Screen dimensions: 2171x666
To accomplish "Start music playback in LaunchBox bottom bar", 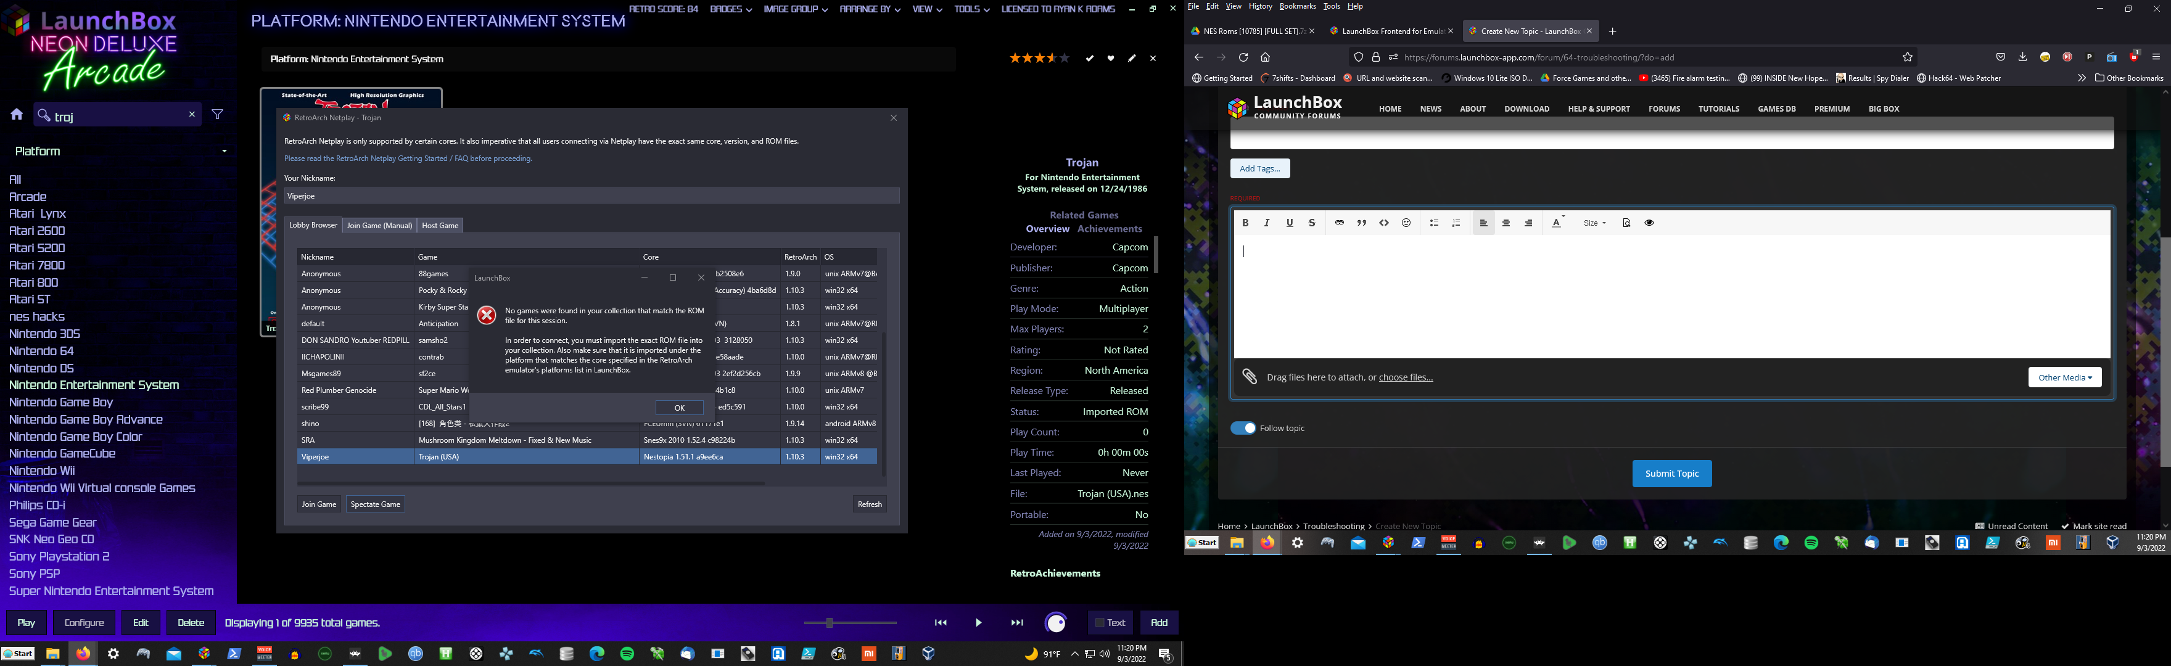I will pyautogui.click(x=978, y=623).
